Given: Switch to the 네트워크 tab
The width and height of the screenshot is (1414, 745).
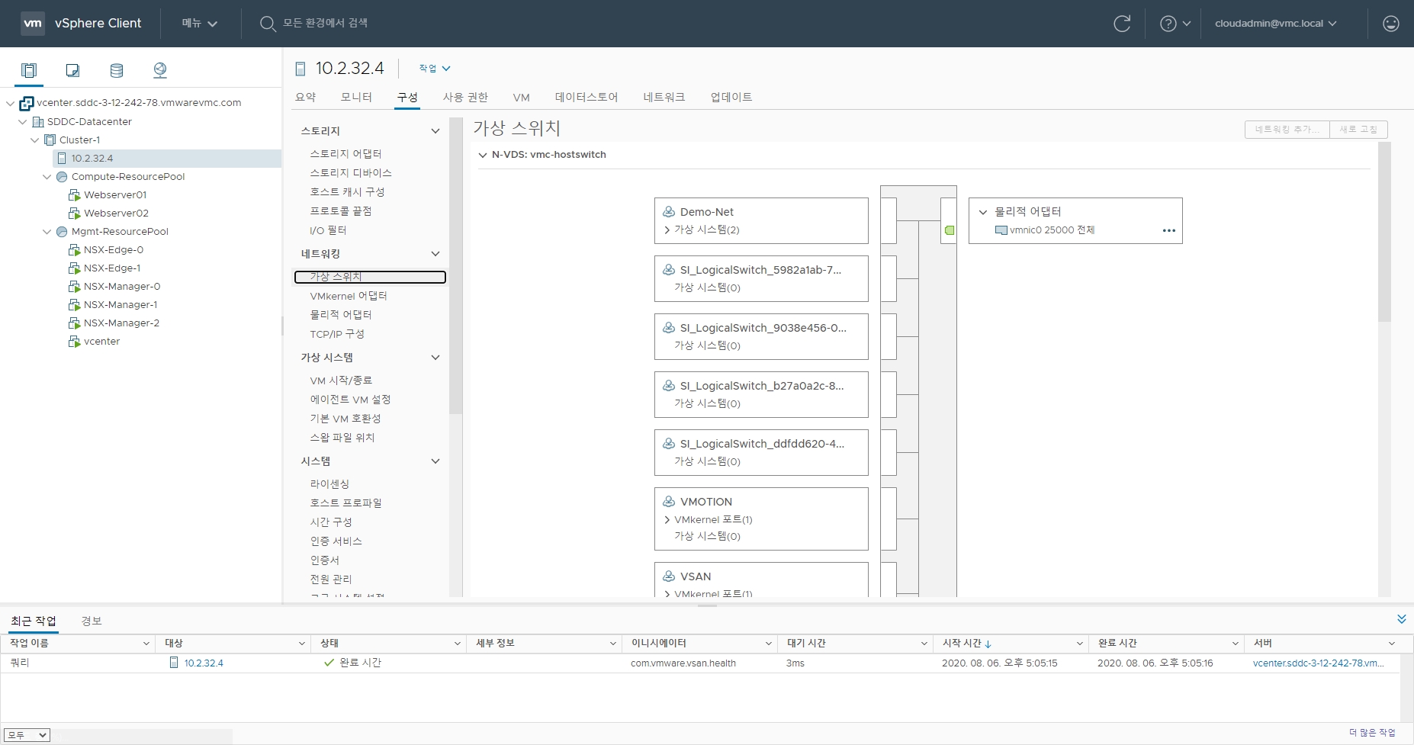Looking at the screenshot, I should coord(664,97).
